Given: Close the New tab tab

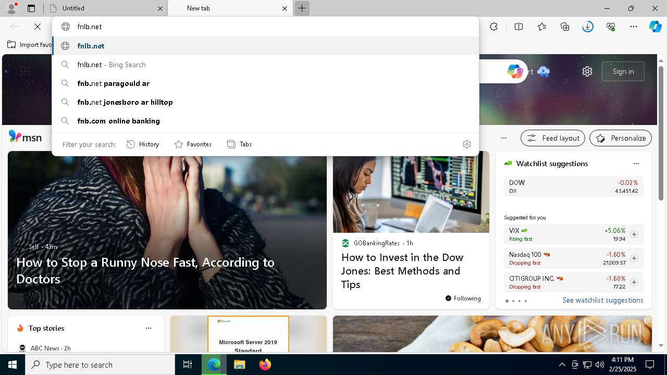Looking at the screenshot, I should [285, 8].
